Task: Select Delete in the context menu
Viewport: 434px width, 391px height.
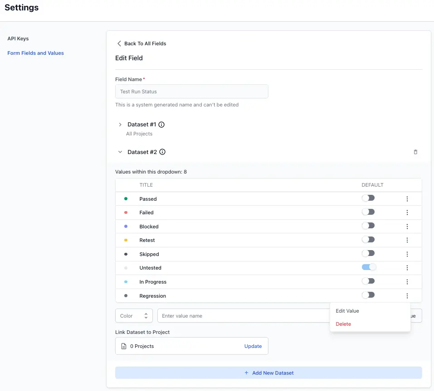Action: coord(343,324)
